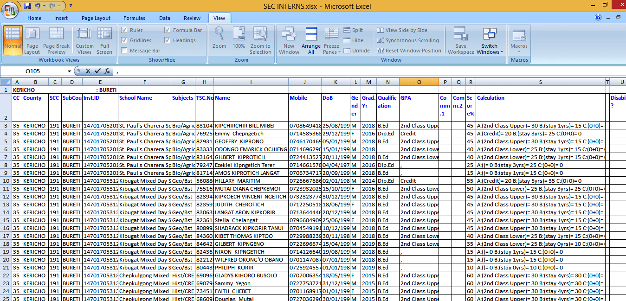Uncheck the Formula Bar checkbox
Image resolution: width=626 pixels, height=301 pixels.
click(168, 30)
